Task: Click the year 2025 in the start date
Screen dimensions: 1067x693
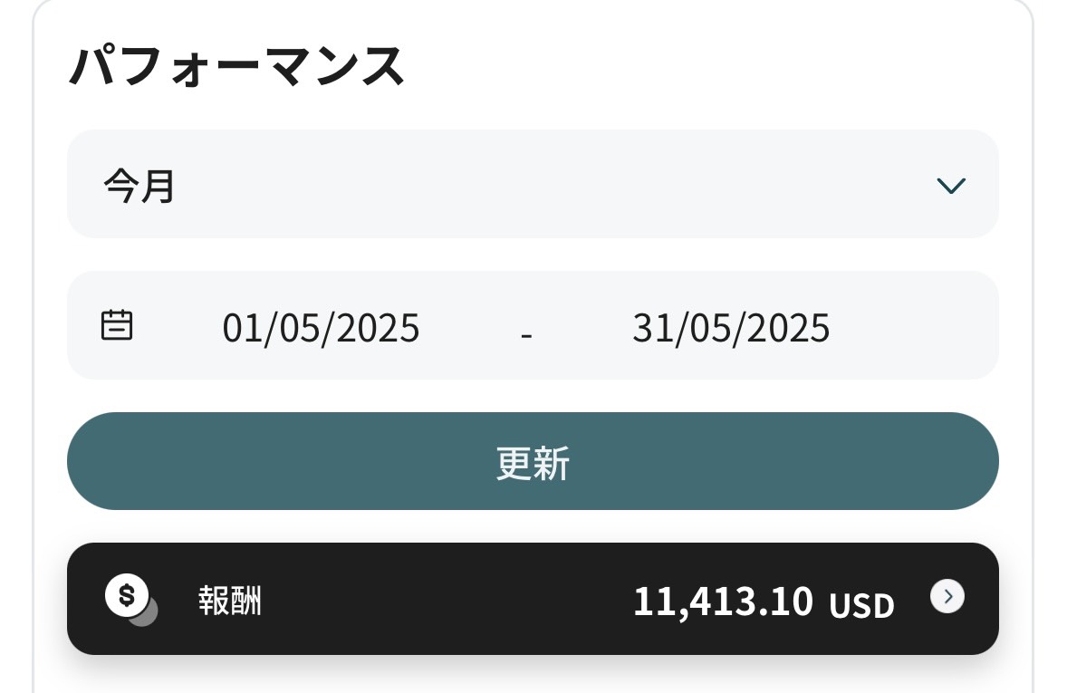Action: (x=380, y=327)
